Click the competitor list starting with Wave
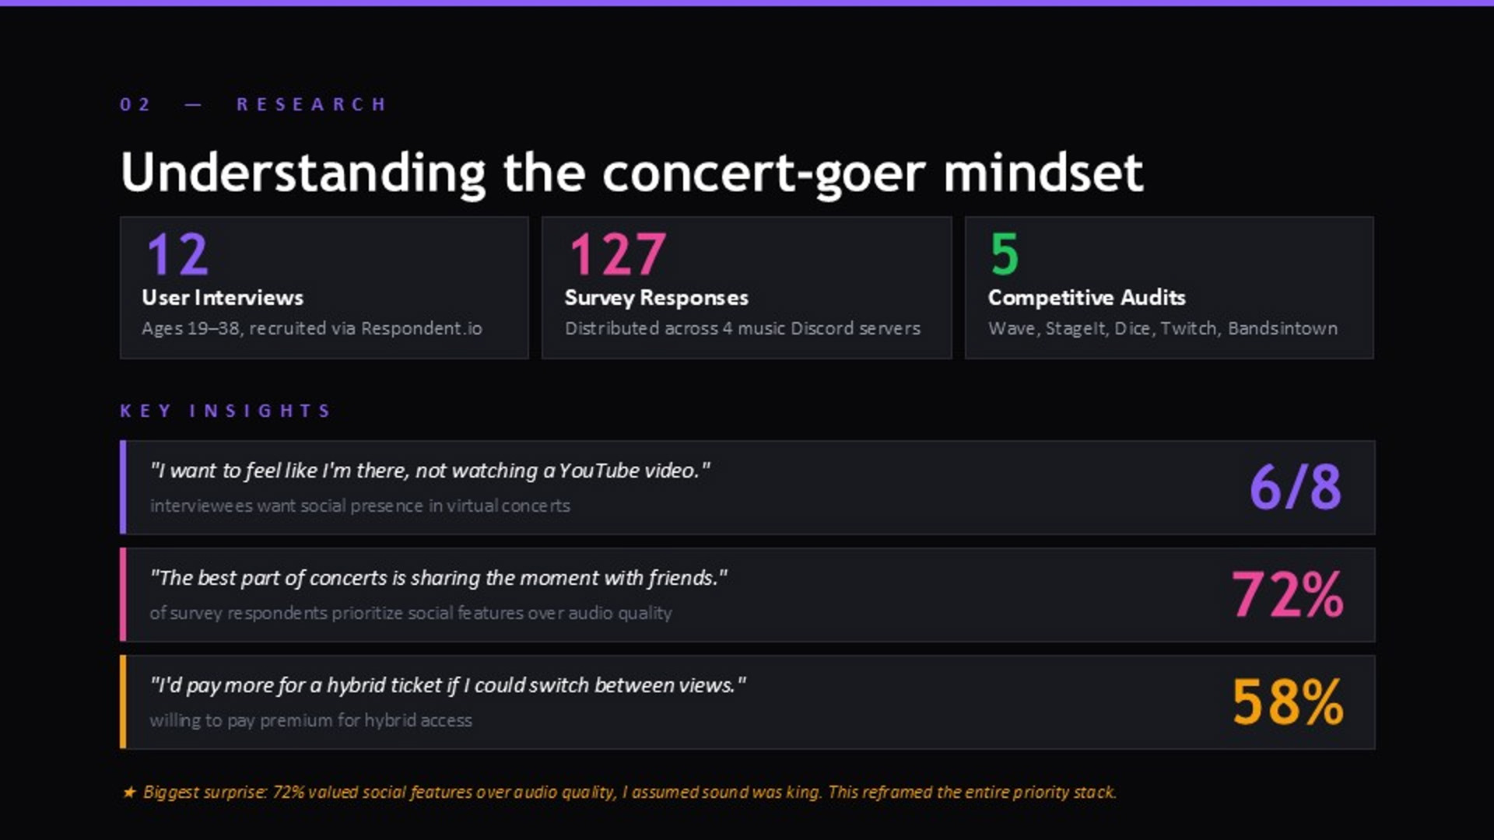The image size is (1494, 840). (1163, 329)
